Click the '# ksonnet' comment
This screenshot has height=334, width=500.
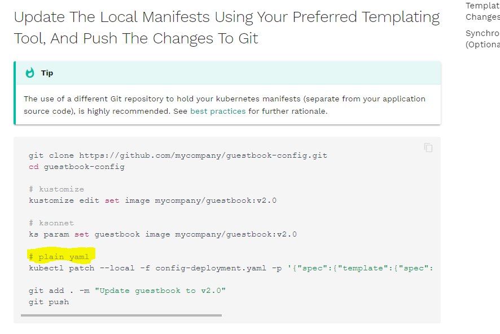[x=51, y=223]
